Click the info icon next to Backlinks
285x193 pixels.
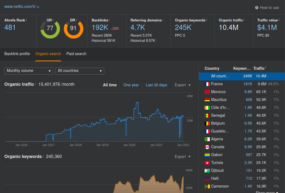point(109,20)
